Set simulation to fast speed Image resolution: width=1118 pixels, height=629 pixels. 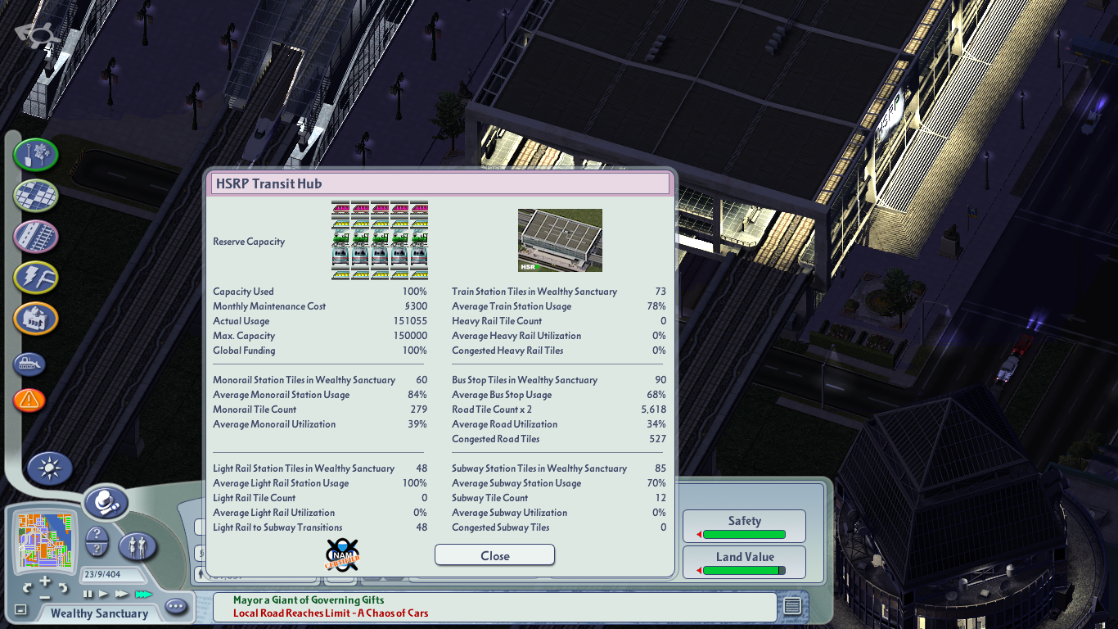tap(122, 594)
